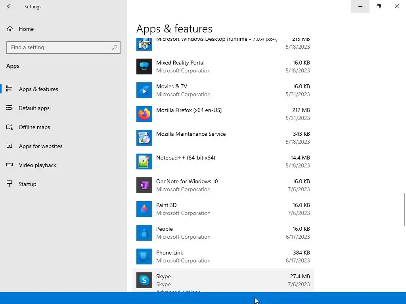Select OneNote for Windows 10 entry
This screenshot has height=304, width=406.
pos(223,185)
